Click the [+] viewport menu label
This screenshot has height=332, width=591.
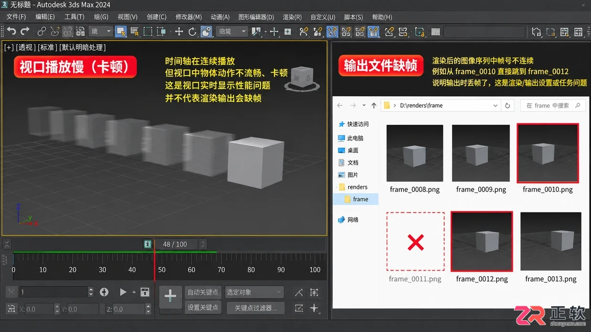tap(9, 47)
